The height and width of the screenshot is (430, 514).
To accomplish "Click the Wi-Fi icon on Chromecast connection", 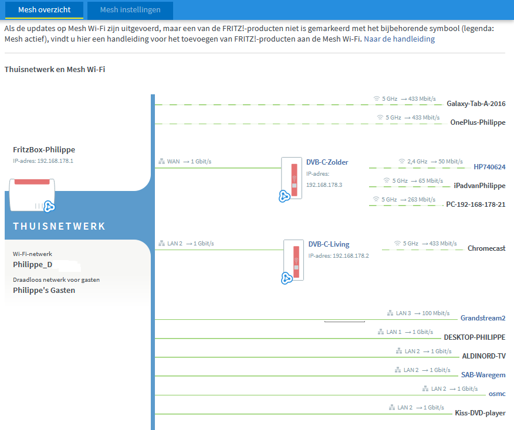I will pos(398,243).
